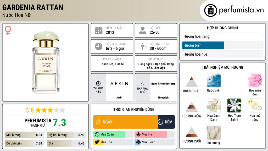This screenshot has height=151, width=268.
Task: Click the Hằng ngày & Dạo phố occasion text
Action: point(156,66)
